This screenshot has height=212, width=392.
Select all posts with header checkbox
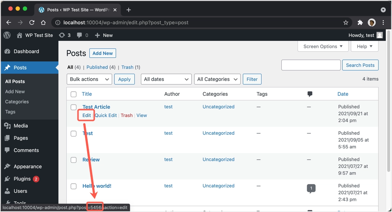coord(73,94)
